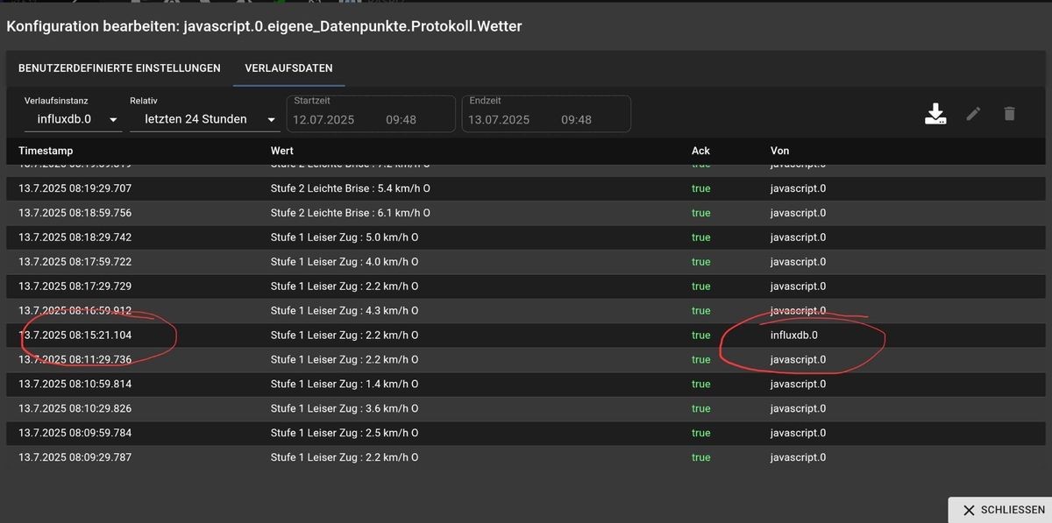Expand the Relativ 'letzten 24 Stunden' dropdown
The image size is (1052, 523).
(204, 119)
